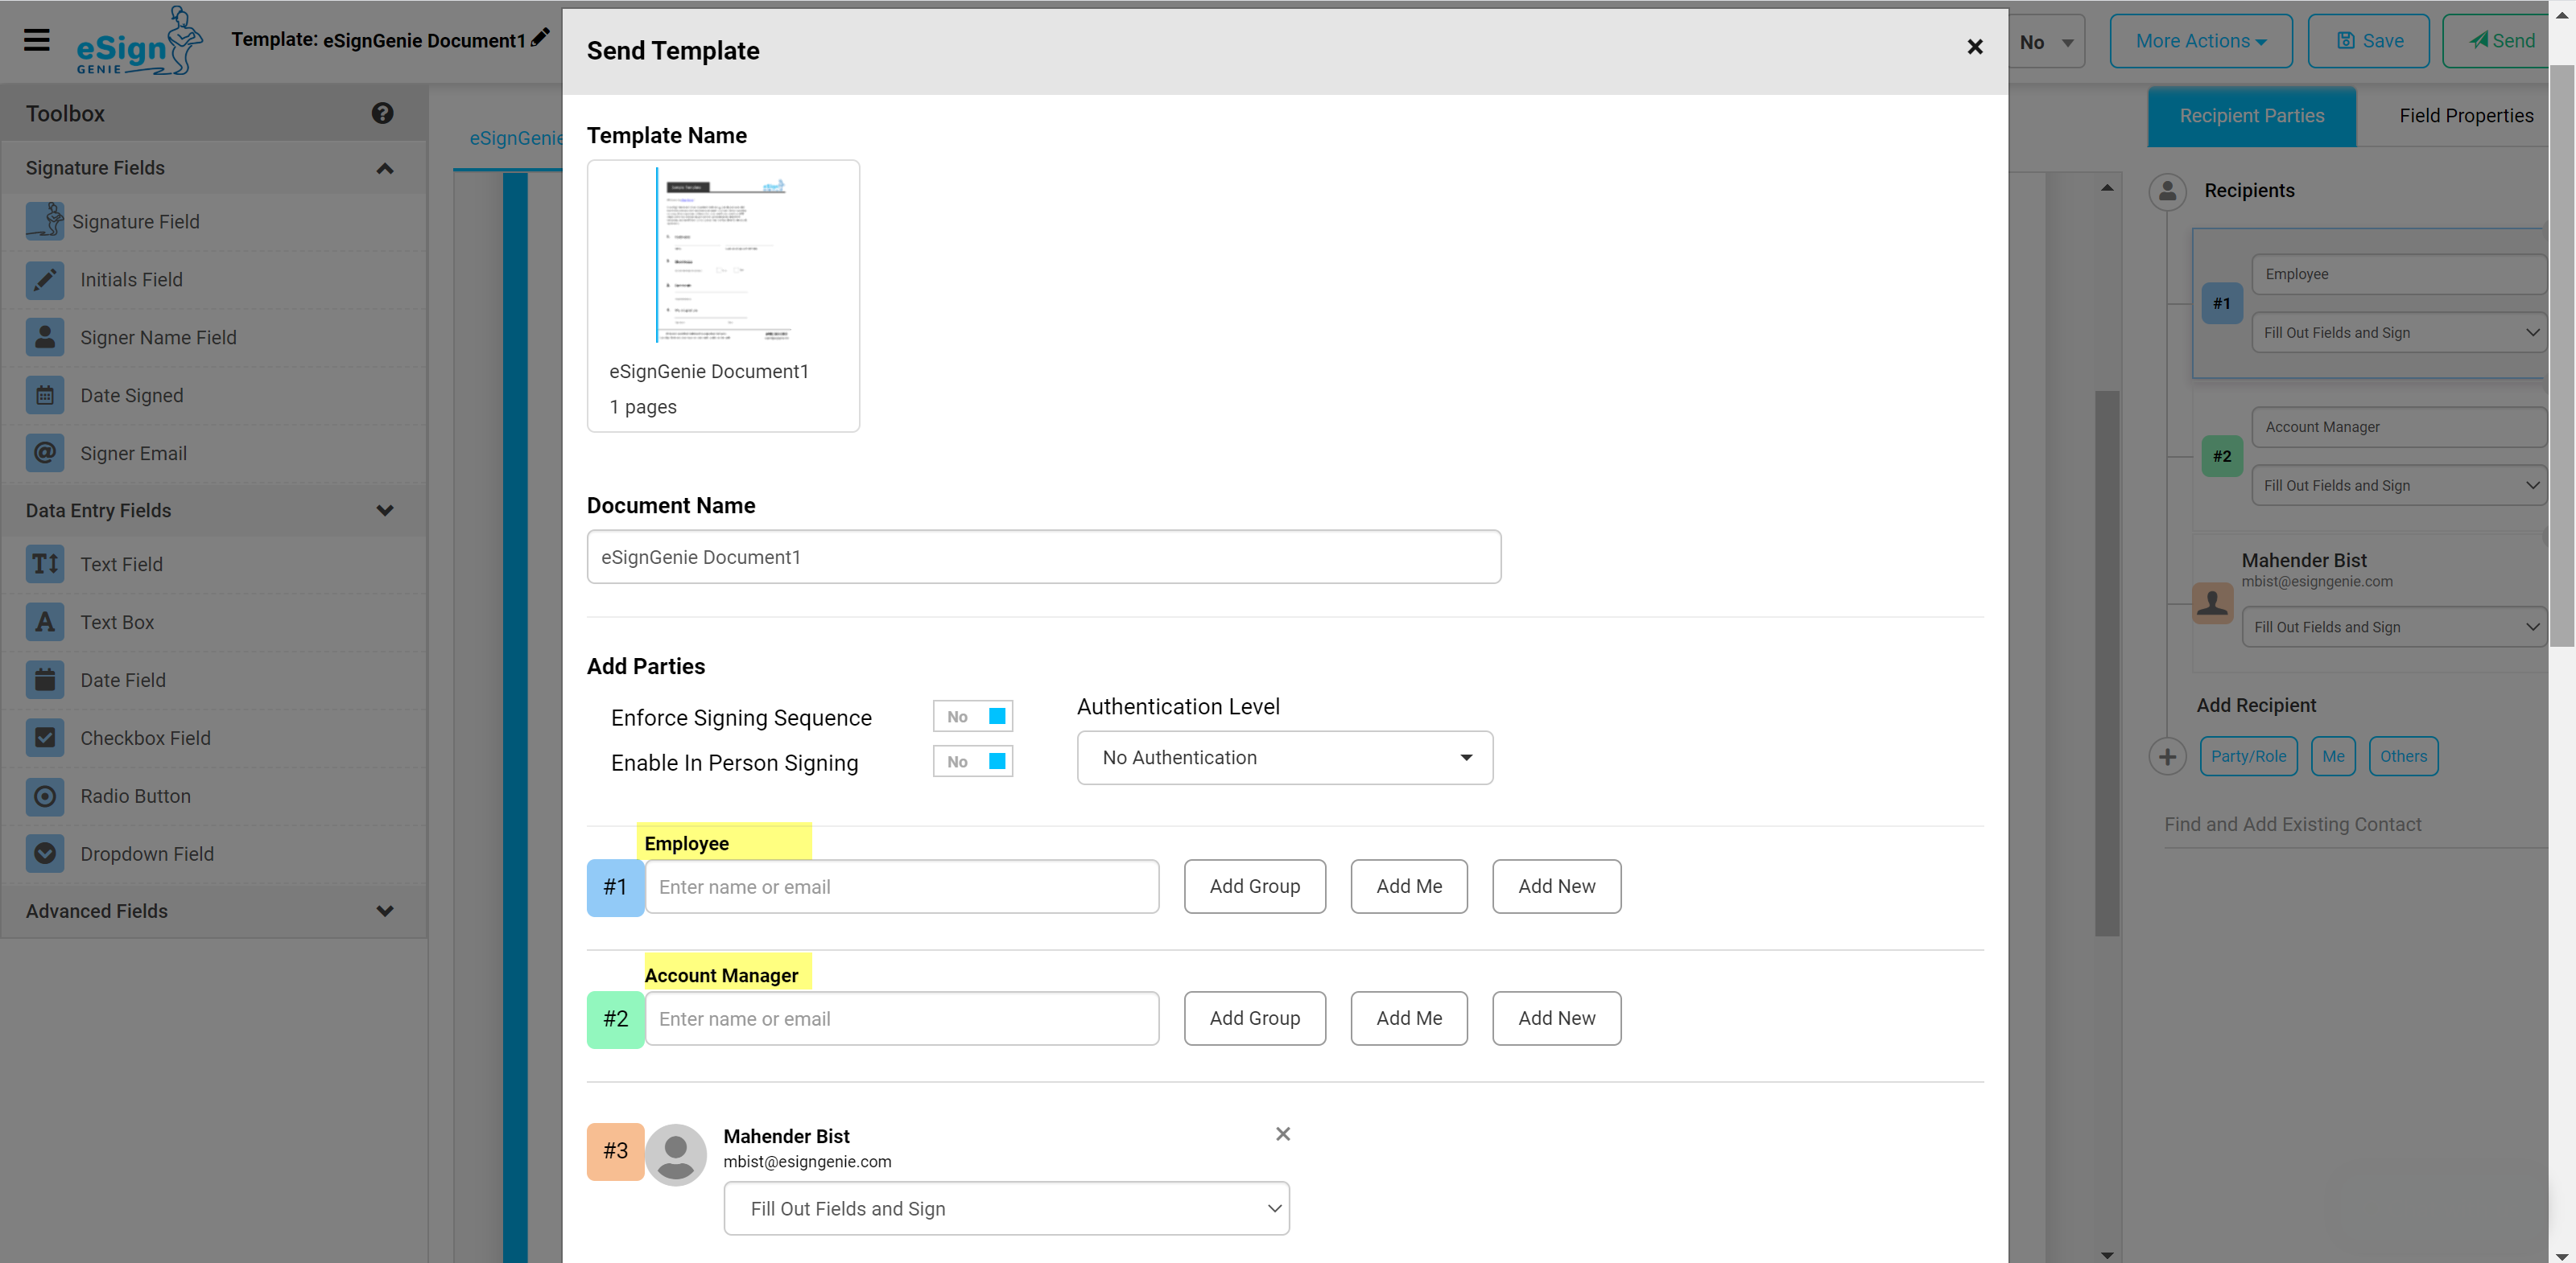Click Find and Add Existing Contact field
The height and width of the screenshot is (1263, 2576).
coord(2355,825)
